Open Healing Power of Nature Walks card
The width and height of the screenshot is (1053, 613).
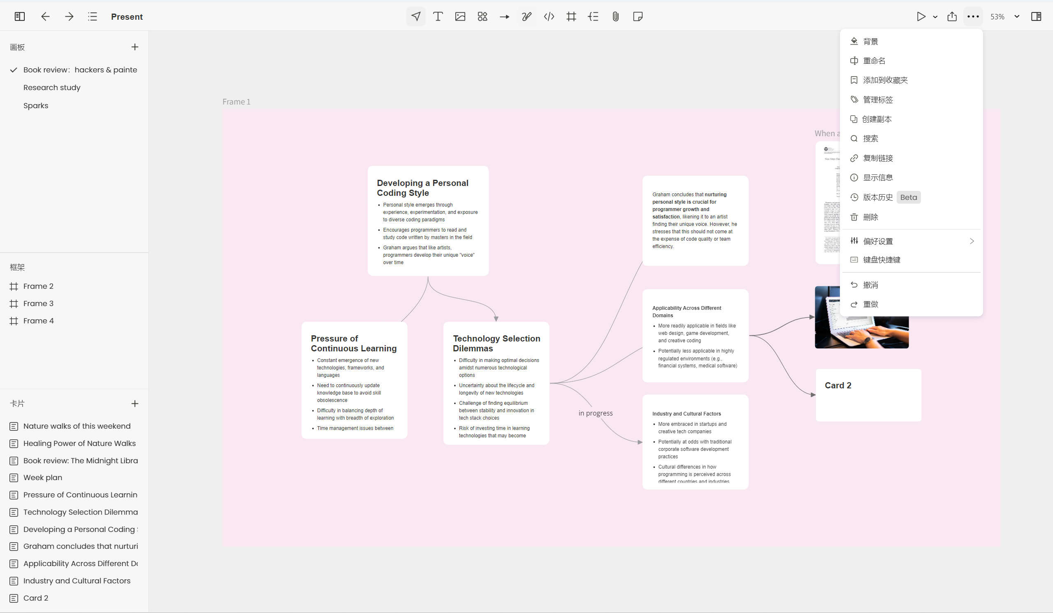74,443
